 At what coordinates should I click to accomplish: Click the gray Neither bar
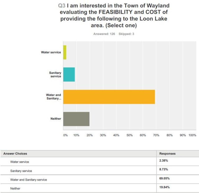(76, 119)
